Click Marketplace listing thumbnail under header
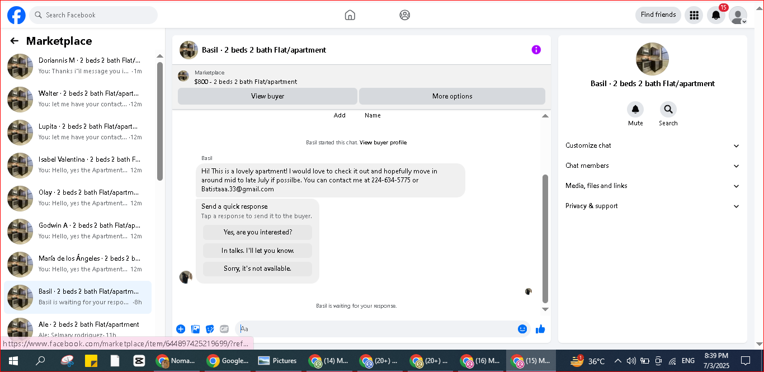This screenshot has width=764, height=372. 183,76
